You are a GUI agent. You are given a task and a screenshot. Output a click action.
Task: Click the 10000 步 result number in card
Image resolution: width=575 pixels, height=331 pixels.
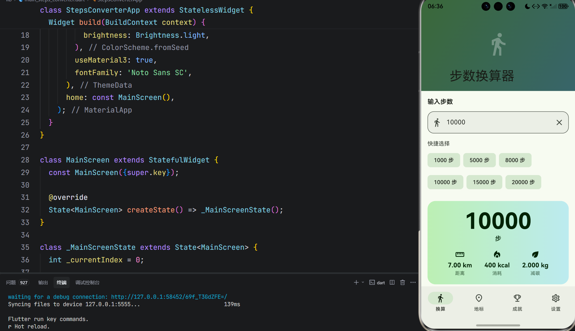tap(498, 221)
